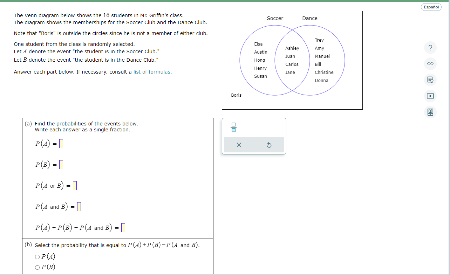Click the answer box for P(A and B)
The height and width of the screenshot is (275, 450).
[x=79, y=206]
